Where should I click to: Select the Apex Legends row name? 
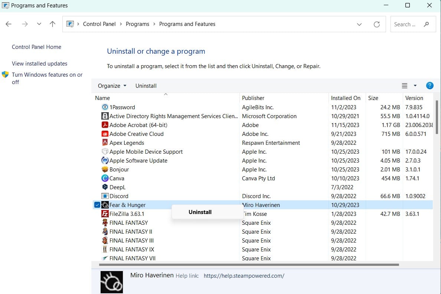click(127, 143)
